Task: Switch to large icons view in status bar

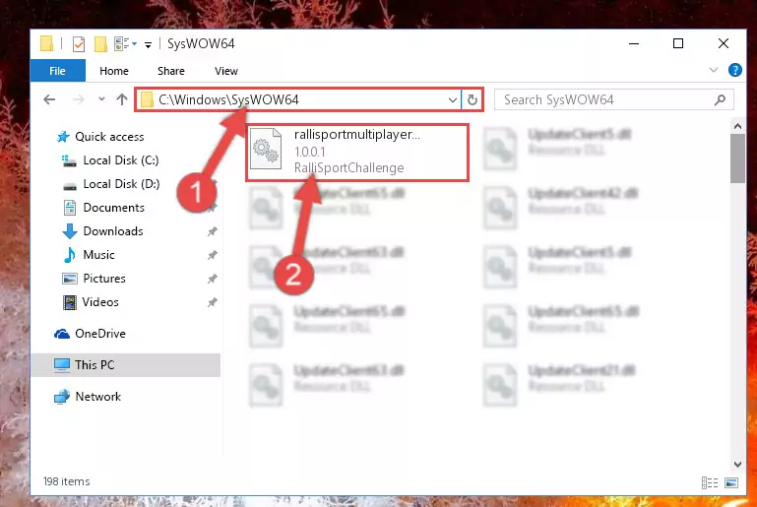Action: (731, 482)
